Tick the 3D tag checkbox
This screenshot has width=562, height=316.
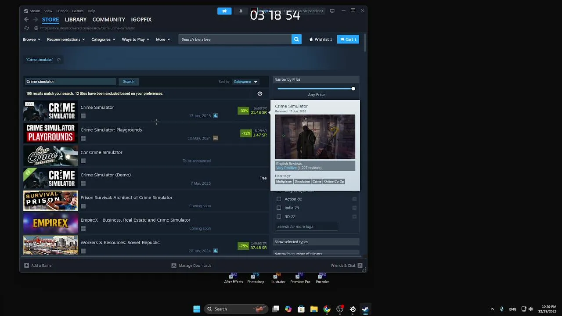(x=279, y=217)
